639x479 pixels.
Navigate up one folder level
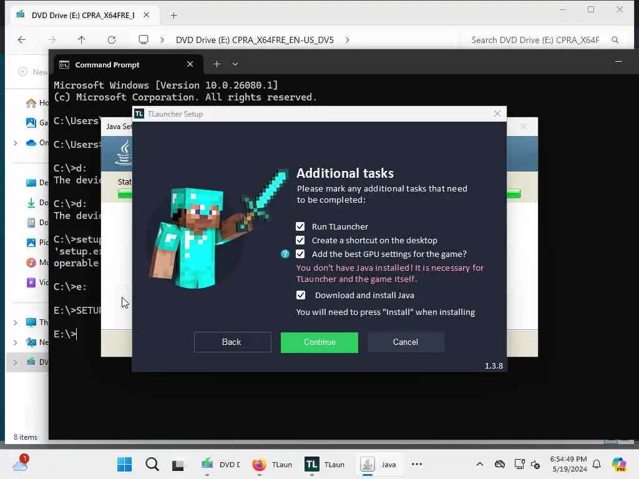(82, 39)
